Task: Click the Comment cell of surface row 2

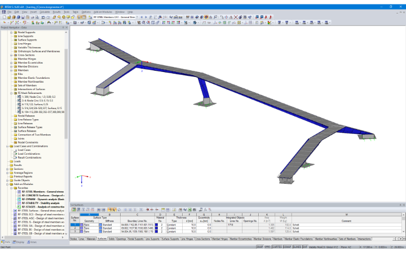Action: [346, 228]
